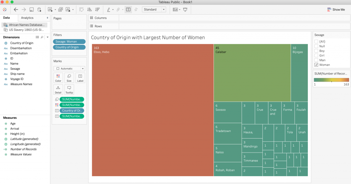Click the add new data source icon
Screen dimensions: 351x184
click(x=39, y=10)
